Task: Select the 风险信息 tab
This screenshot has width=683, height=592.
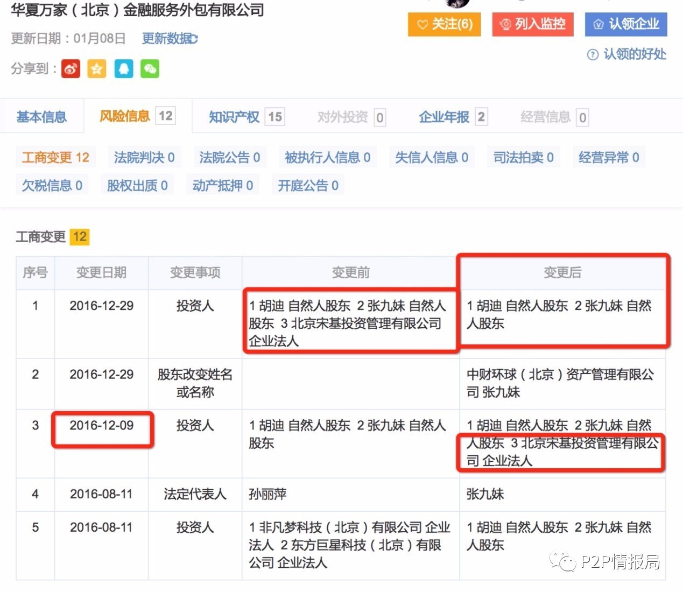Action: point(138,116)
